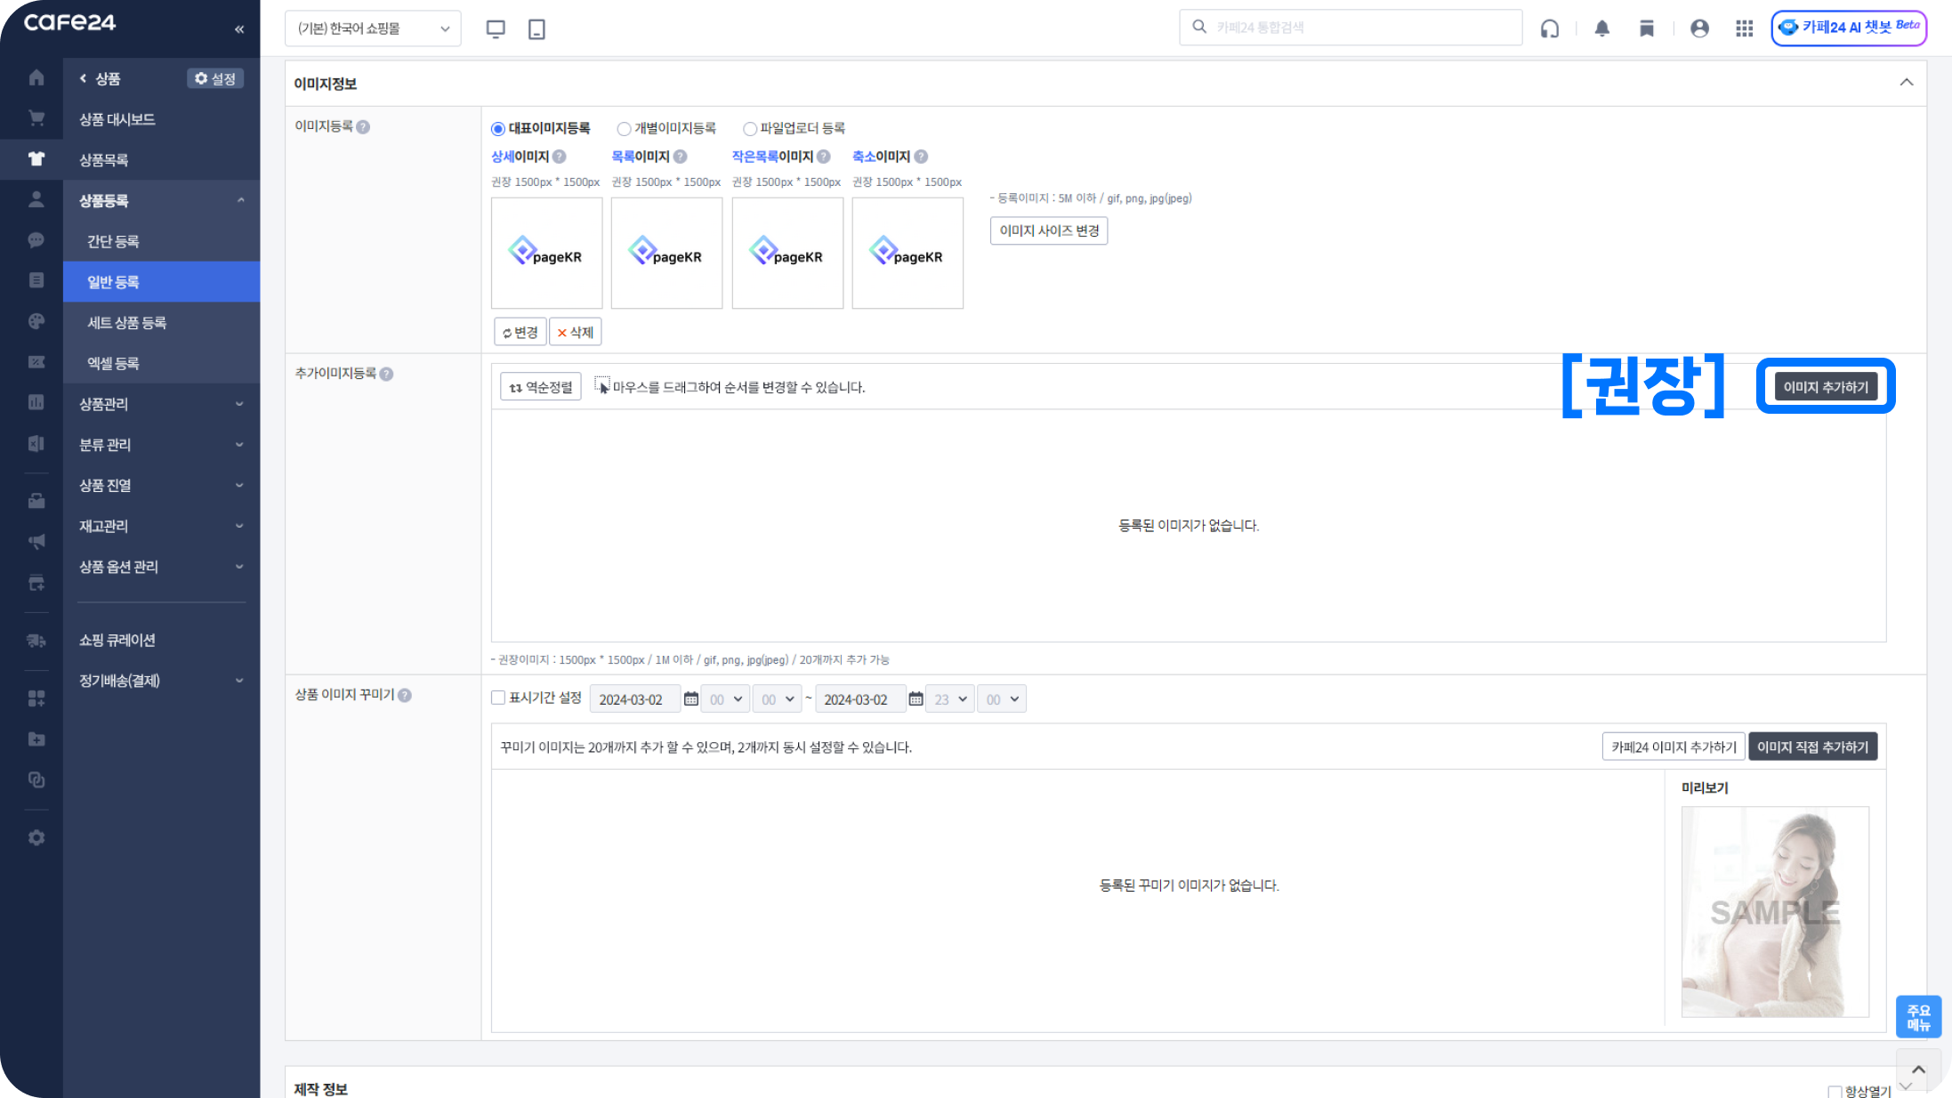Collapse sidebar with double-chevron icon
This screenshot has height=1098, width=1952.
click(239, 29)
